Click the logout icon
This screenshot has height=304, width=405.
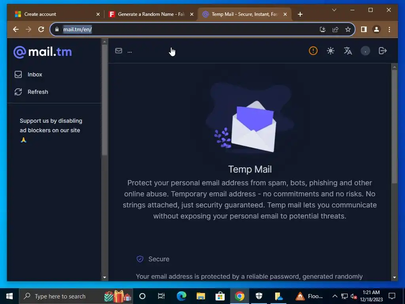382,51
